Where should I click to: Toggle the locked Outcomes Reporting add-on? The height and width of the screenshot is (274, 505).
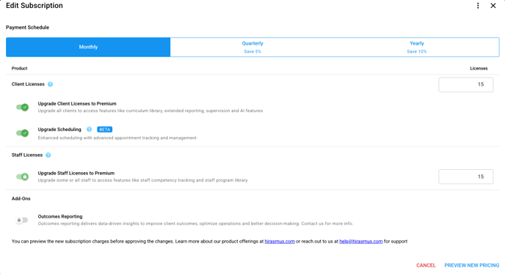22,220
